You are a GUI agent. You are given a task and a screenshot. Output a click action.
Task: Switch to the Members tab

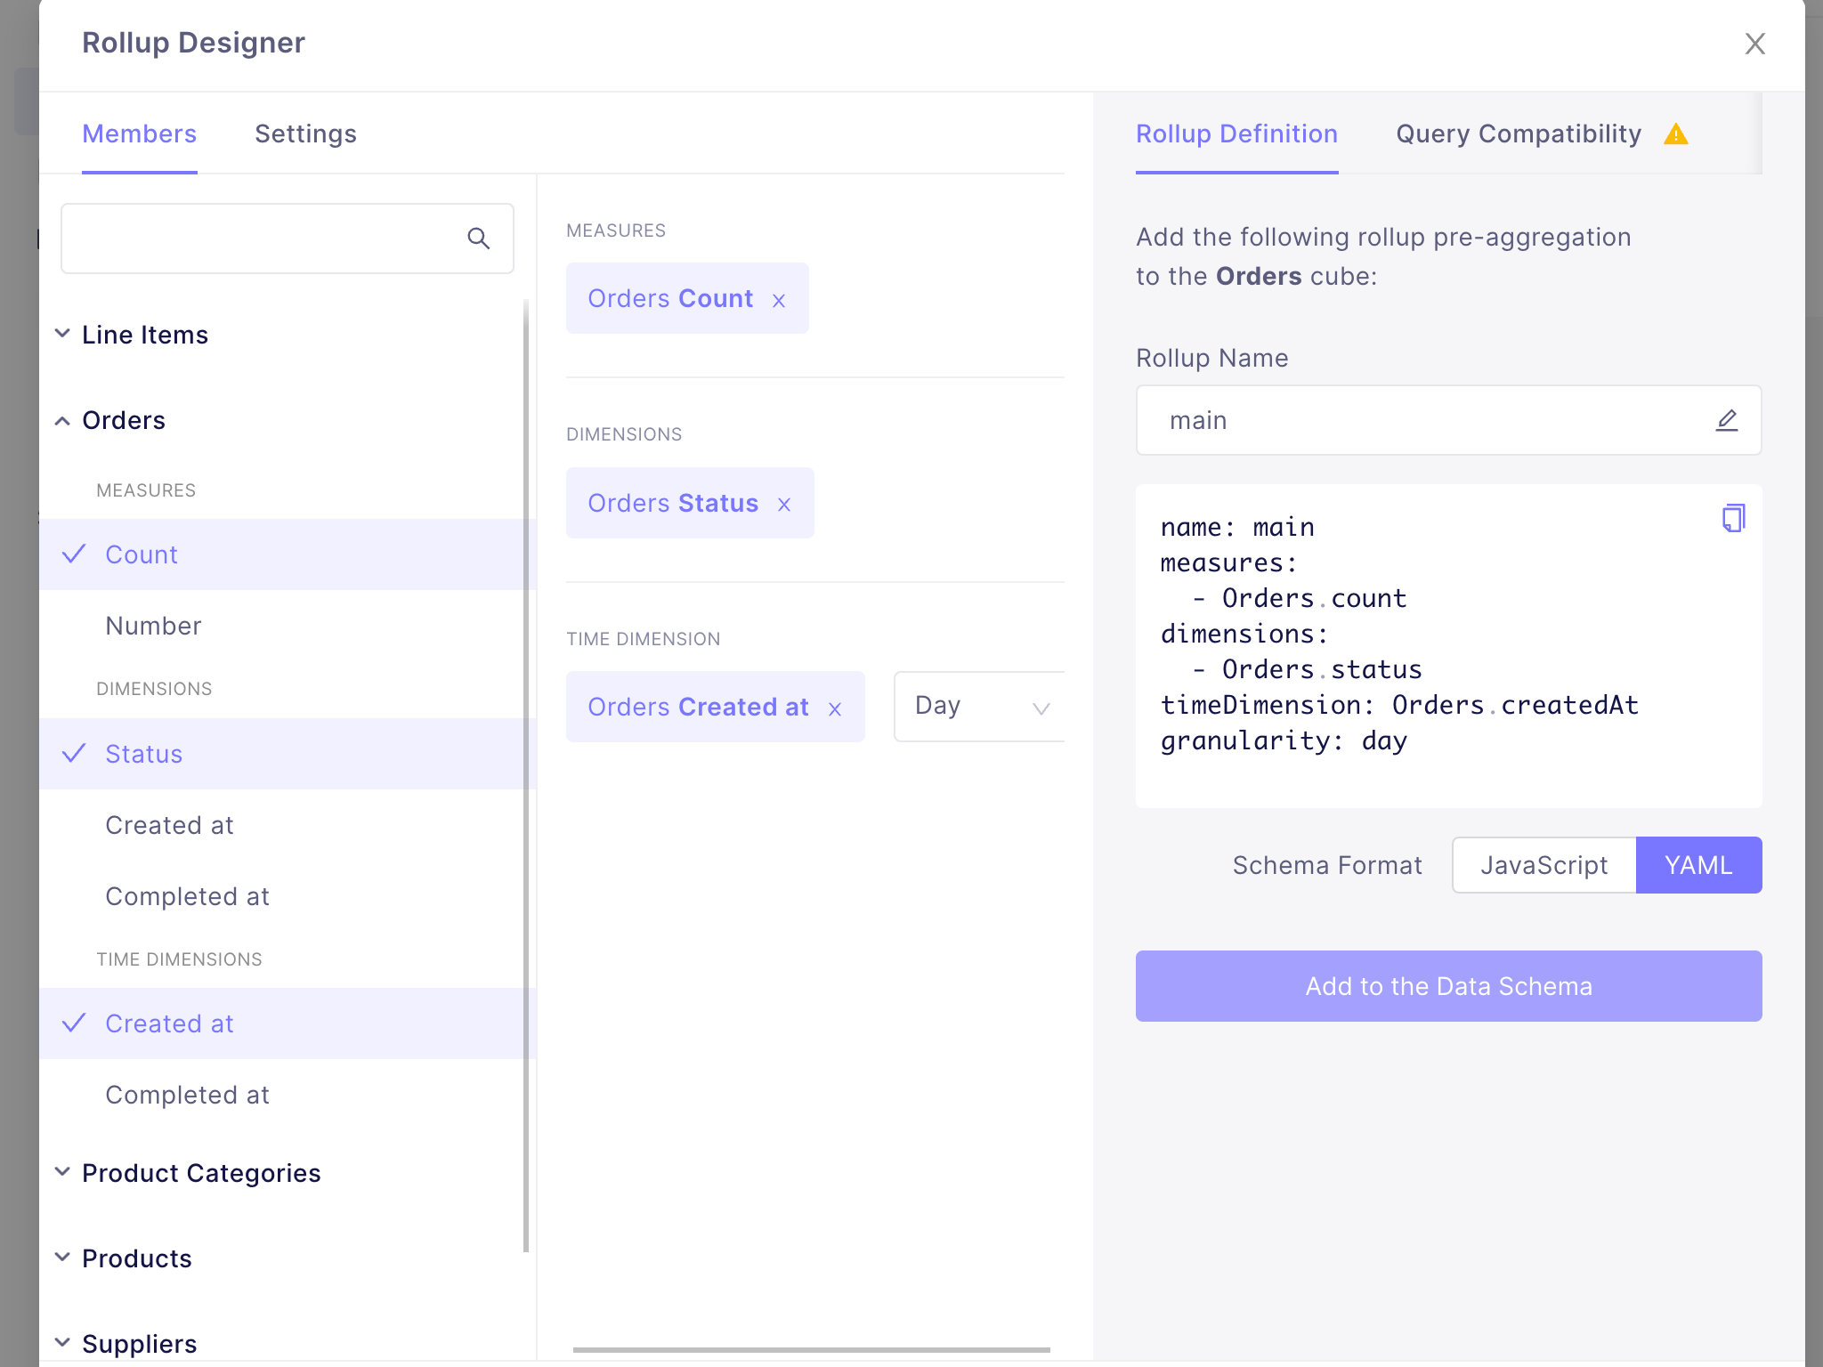(x=140, y=133)
